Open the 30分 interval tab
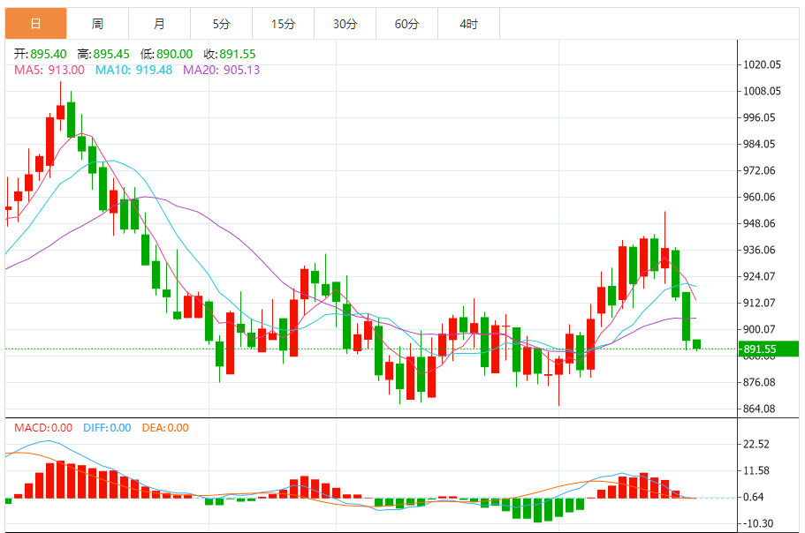This screenshot has height=533, width=805. pos(345,24)
